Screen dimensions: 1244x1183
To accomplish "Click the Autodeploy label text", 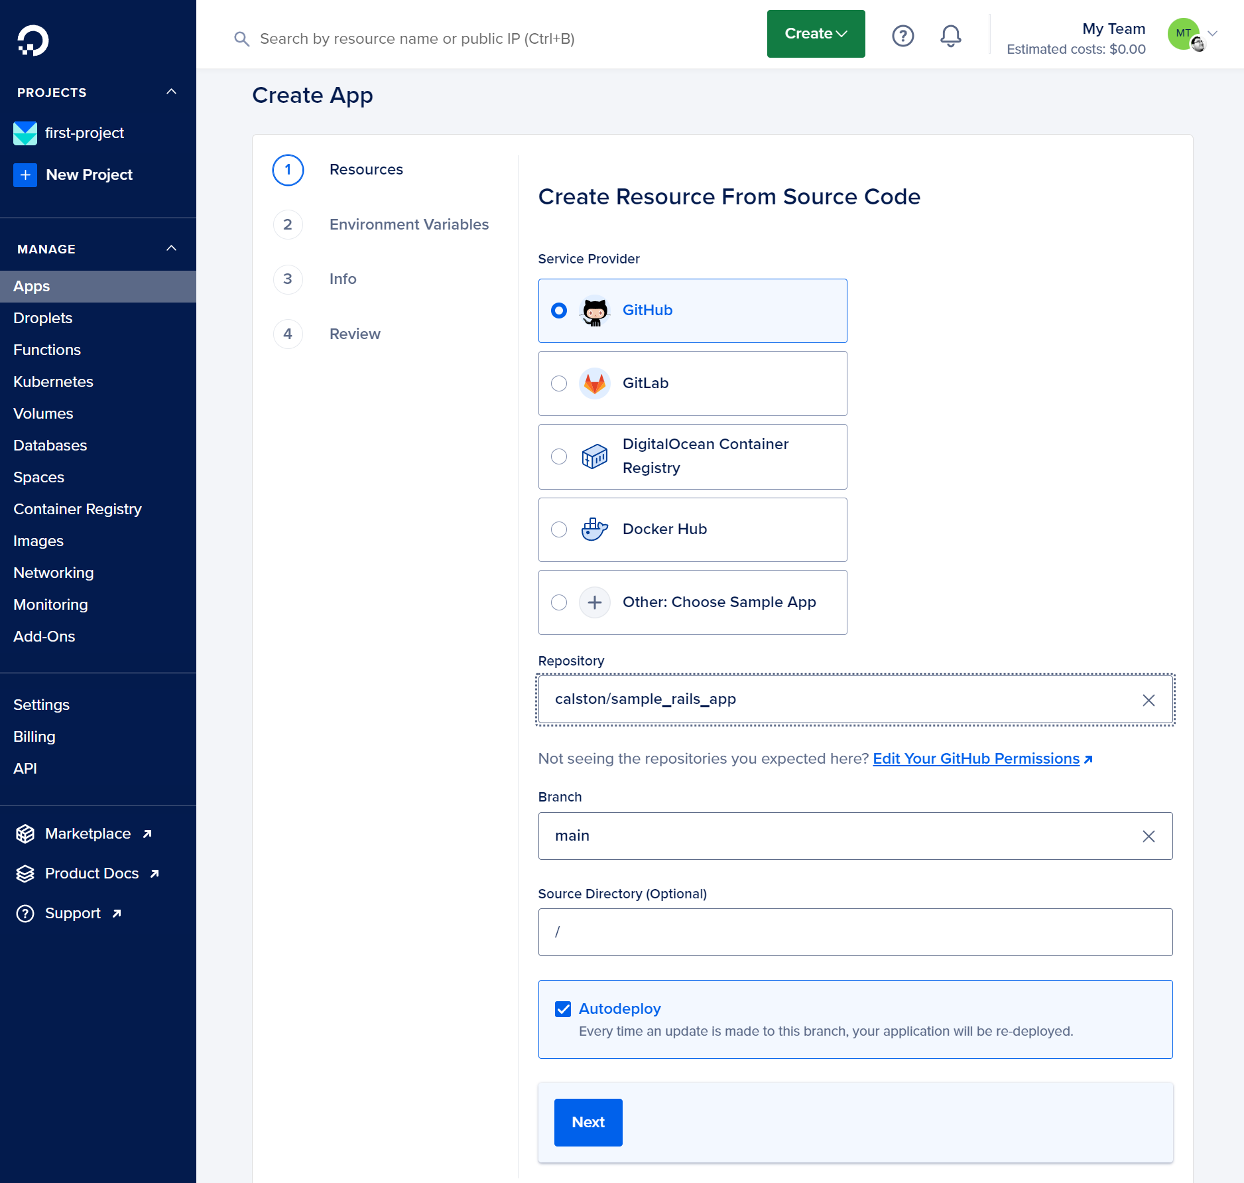I will pos(619,1009).
